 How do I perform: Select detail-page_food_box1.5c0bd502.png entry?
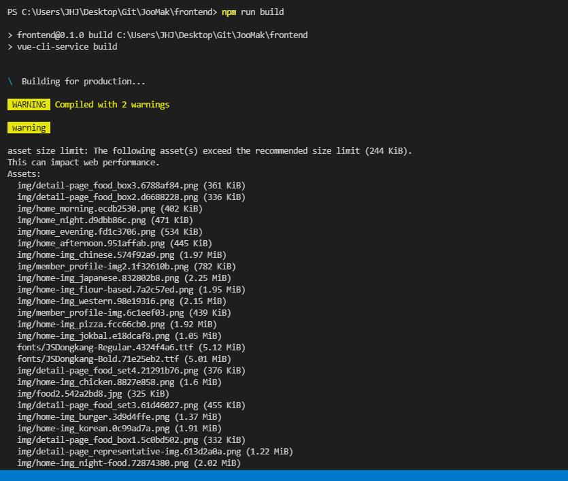(131, 440)
